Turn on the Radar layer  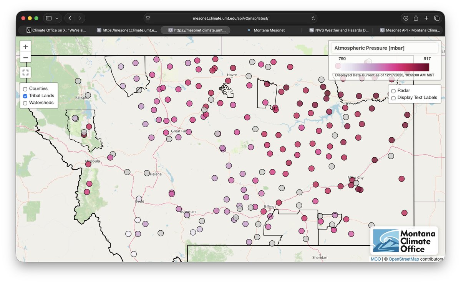click(x=393, y=91)
